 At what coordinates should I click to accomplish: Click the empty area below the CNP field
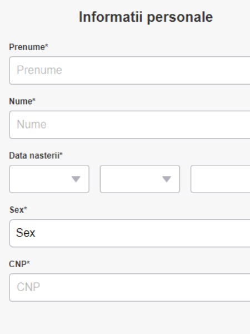(x=129, y=317)
